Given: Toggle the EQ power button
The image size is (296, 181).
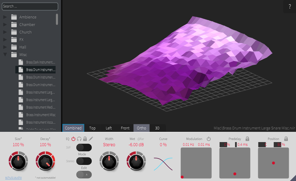Looking at the screenshot, I should [73, 139].
